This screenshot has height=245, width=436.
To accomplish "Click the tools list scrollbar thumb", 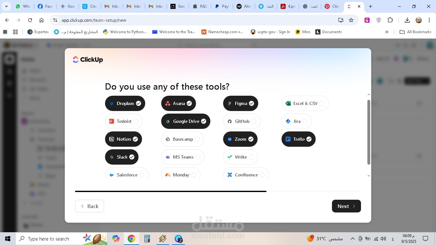I will pyautogui.click(x=369, y=132).
